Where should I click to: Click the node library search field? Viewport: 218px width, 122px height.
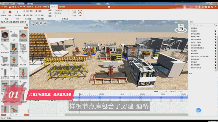click(13, 25)
